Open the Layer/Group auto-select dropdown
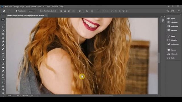 (32, 11)
